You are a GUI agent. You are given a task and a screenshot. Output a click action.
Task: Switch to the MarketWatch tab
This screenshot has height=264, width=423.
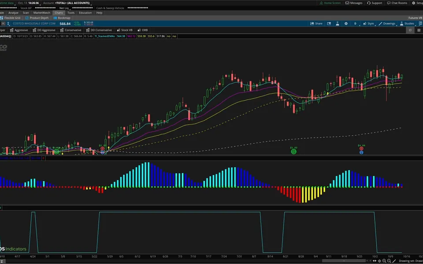tap(42, 13)
